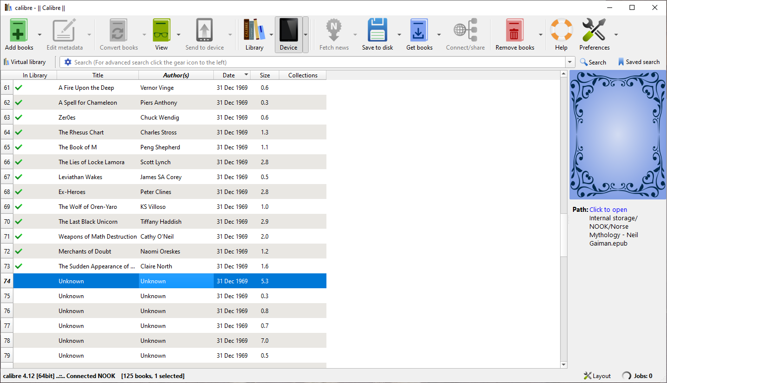The image size is (762, 383).
Task: Select 'The Wolf of Oren-Yaro' title
Action: 88,207
